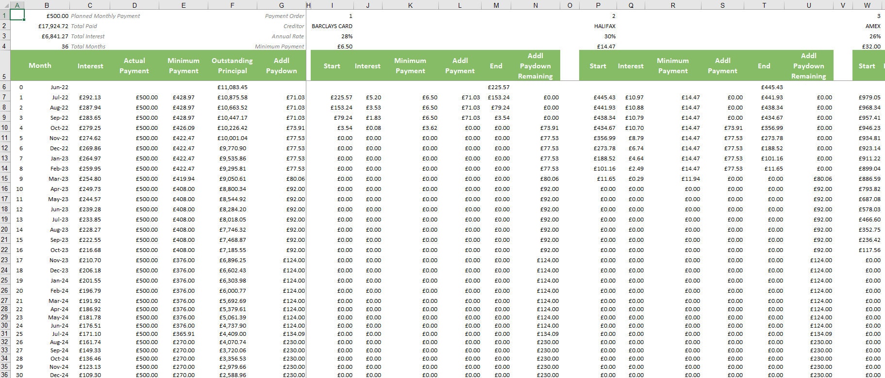Select row 23 header

coord(4,260)
